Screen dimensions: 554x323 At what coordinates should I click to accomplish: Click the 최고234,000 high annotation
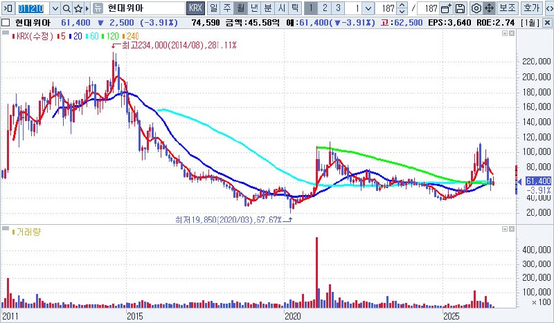(x=179, y=45)
